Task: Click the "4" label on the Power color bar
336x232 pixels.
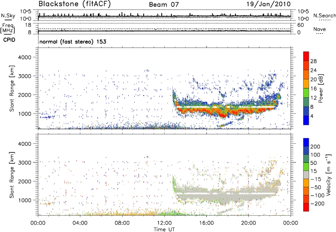Action: tap(312, 116)
